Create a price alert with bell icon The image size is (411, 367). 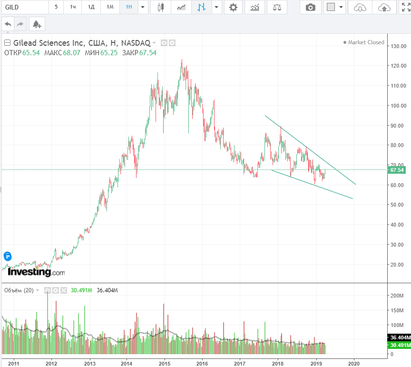click(x=37, y=24)
